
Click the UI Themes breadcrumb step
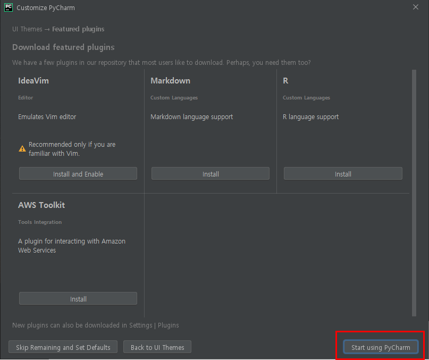click(x=27, y=29)
